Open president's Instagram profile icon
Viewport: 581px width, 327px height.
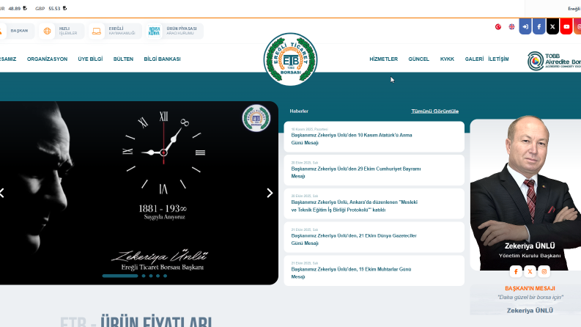point(544,271)
